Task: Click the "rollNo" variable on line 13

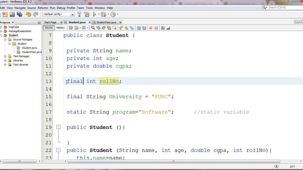Action: (109, 81)
